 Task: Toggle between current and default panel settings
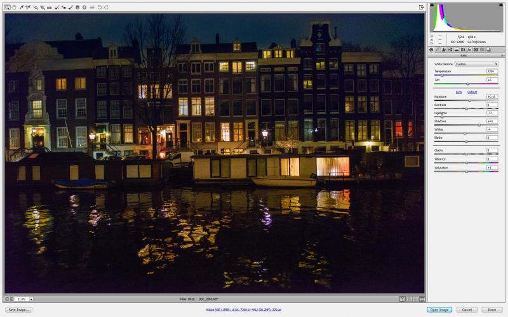point(422,299)
